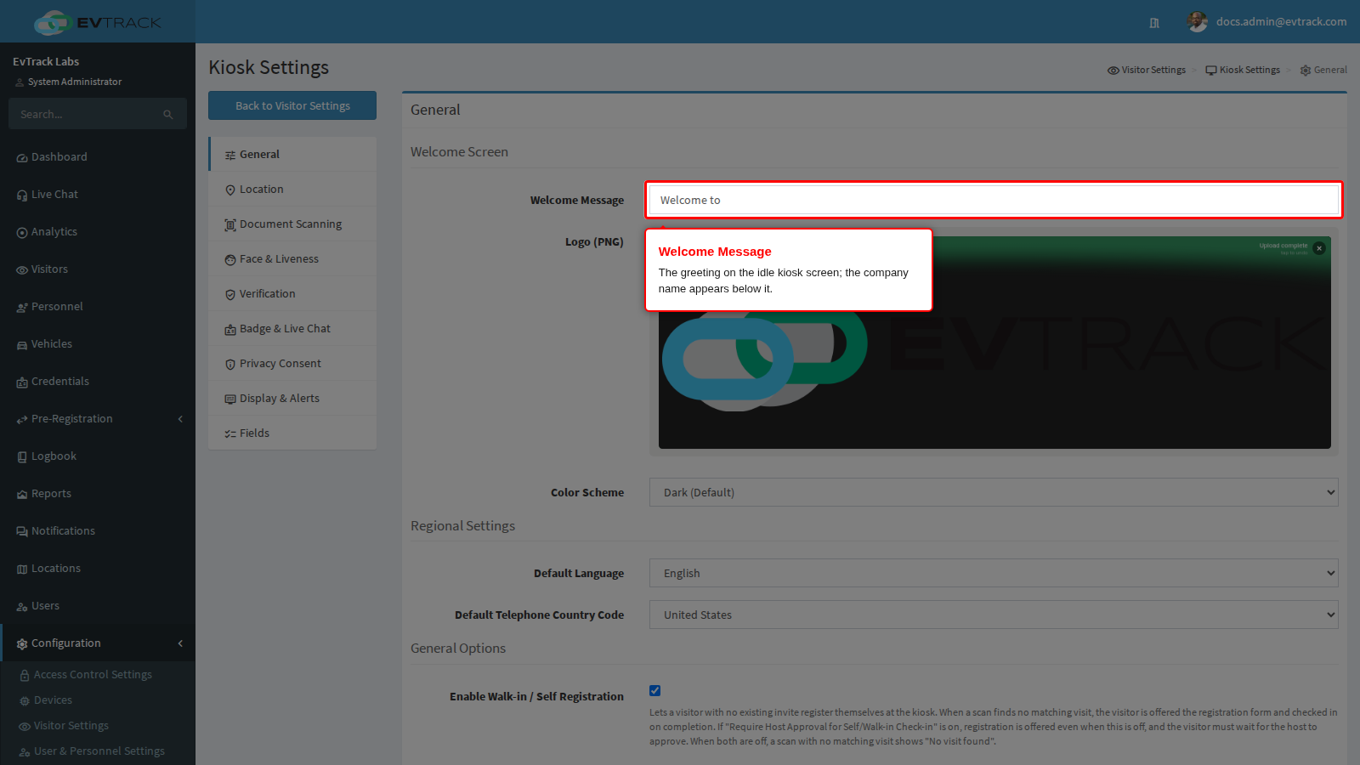Select the General settings tab
Viewport: 1360px width, 765px height.
[292, 155]
